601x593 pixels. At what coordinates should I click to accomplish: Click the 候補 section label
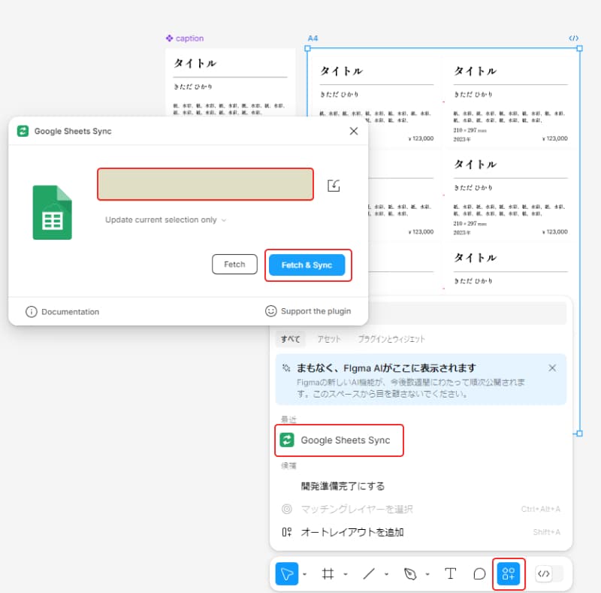coord(288,466)
